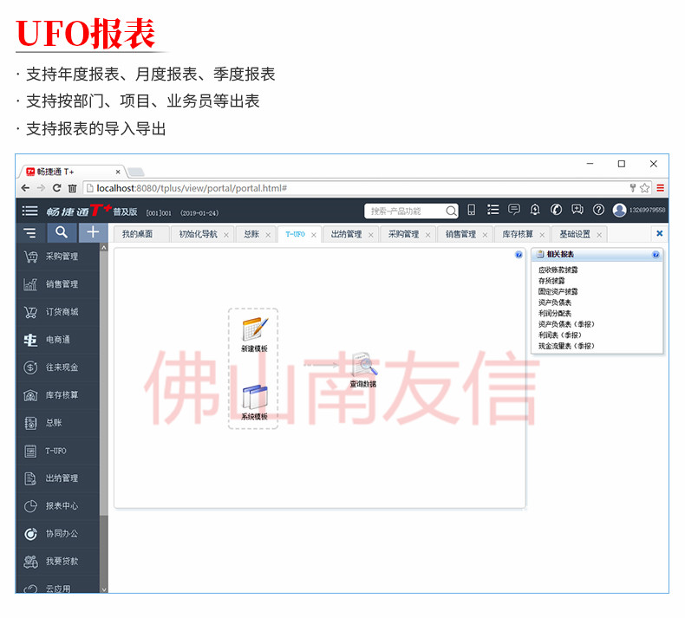Click the browser reload button
This screenshot has width=685, height=618.
pyautogui.click(x=56, y=188)
